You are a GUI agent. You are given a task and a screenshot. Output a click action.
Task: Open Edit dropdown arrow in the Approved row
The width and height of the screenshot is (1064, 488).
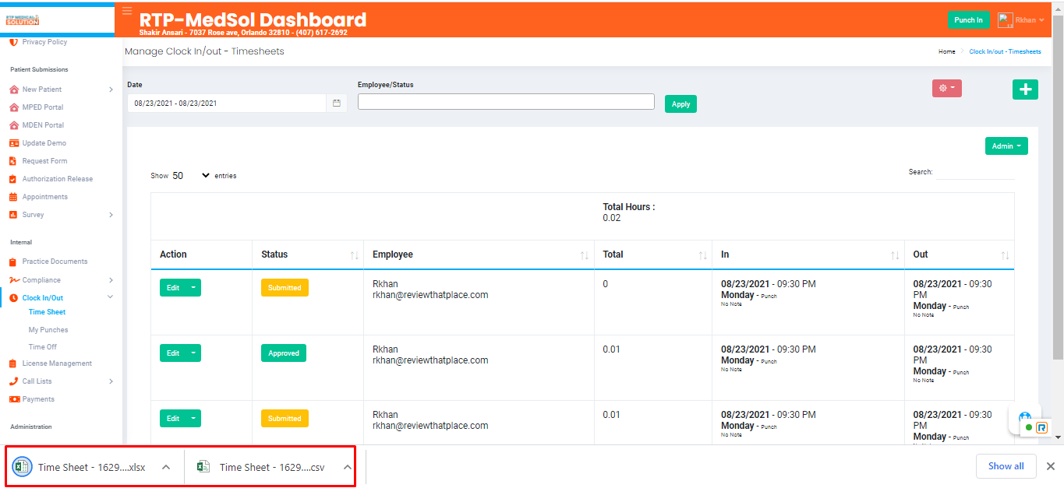[194, 353]
